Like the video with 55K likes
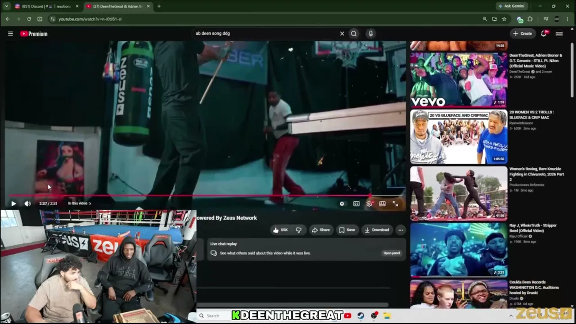This screenshot has width=576, height=324. [280, 230]
